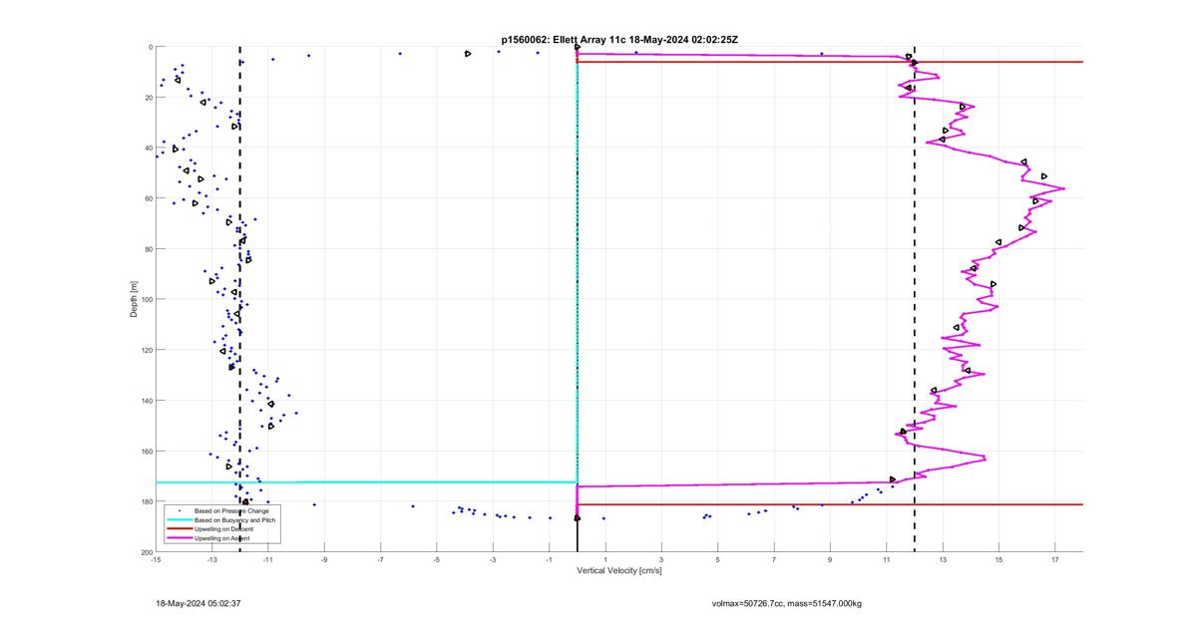
Task: Click the cyan line sample in legend
Action: [x=178, y=520]
